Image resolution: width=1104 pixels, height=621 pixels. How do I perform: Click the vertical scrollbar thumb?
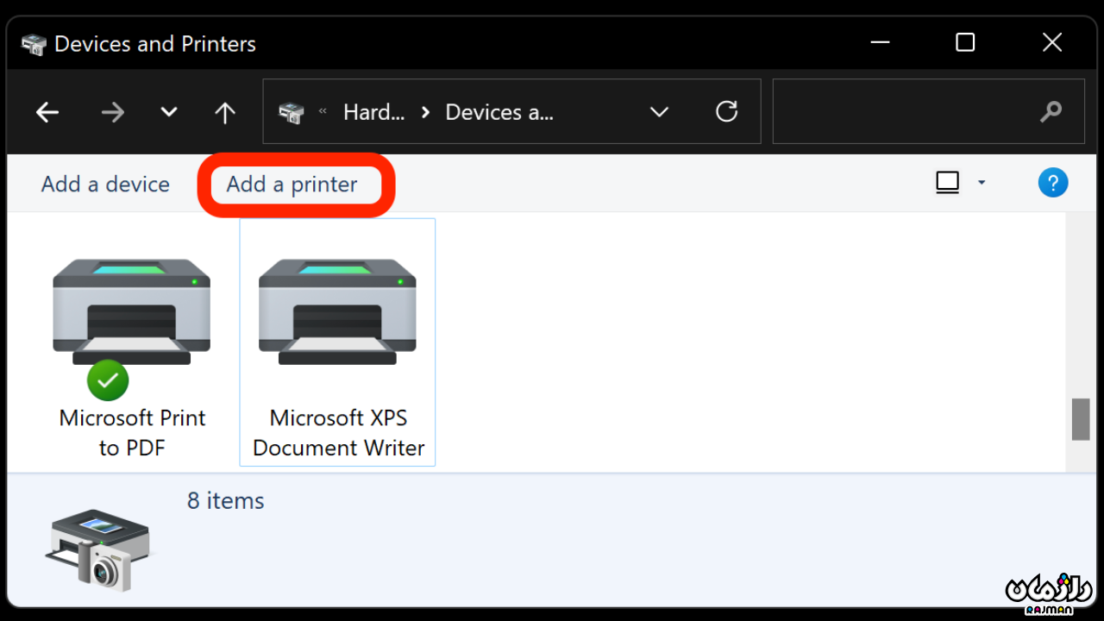point(1081,420)
